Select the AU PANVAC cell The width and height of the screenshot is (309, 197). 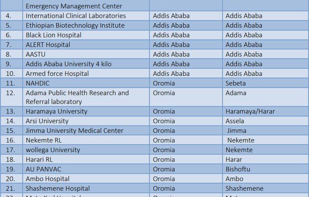point(86,169)
